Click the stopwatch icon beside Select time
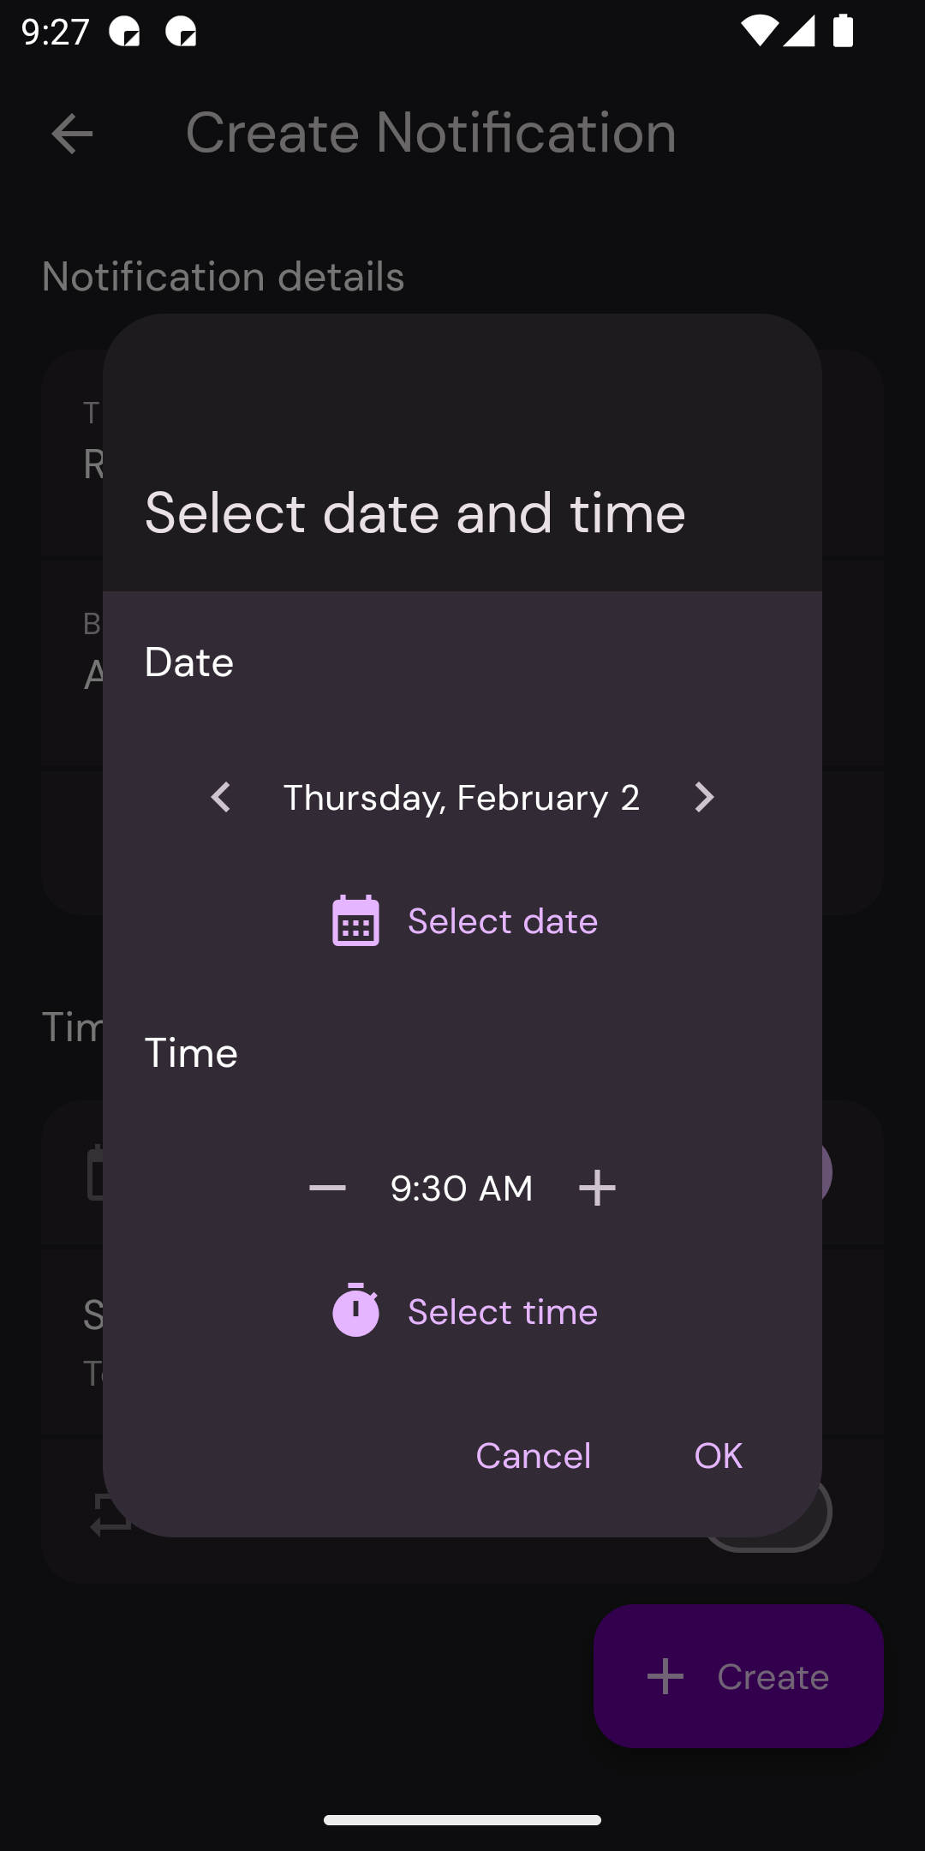Screen dimensions: 925x1851 [x=355, y=1310]
